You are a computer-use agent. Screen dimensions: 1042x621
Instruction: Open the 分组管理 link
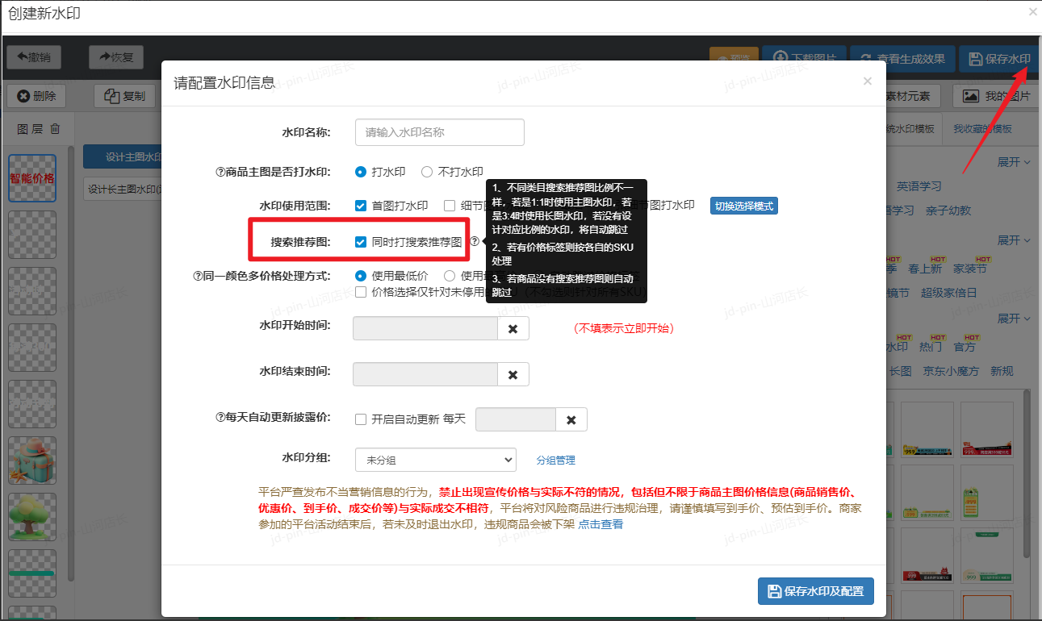pyautogui.click(x=555, y=461)
